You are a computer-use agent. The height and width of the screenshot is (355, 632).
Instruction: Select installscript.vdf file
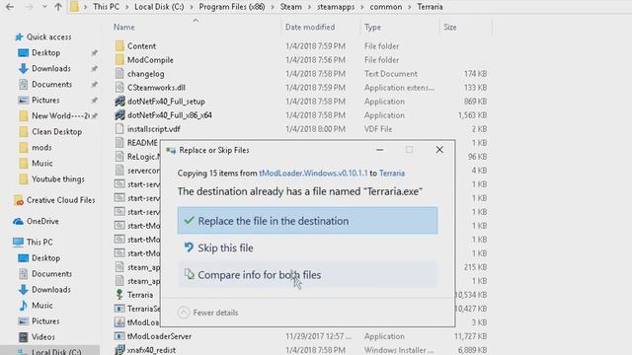[x=154, y=129]
